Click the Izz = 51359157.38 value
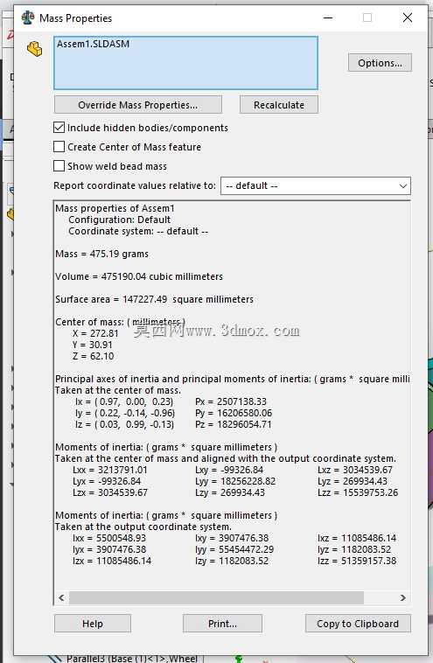 357,561
